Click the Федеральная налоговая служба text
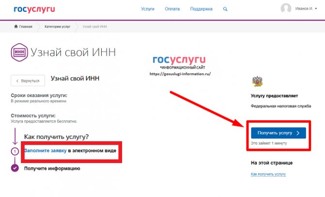Image resolution: width=325 pixels, height=197 pixels. pos(281,106)
